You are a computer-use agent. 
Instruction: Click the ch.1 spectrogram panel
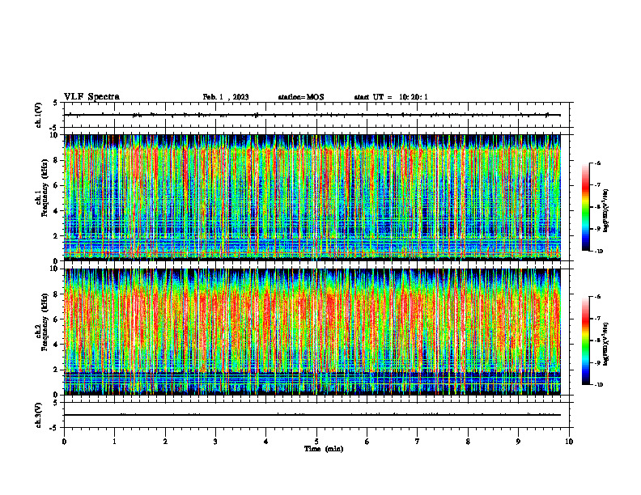(x=312, y=197)
